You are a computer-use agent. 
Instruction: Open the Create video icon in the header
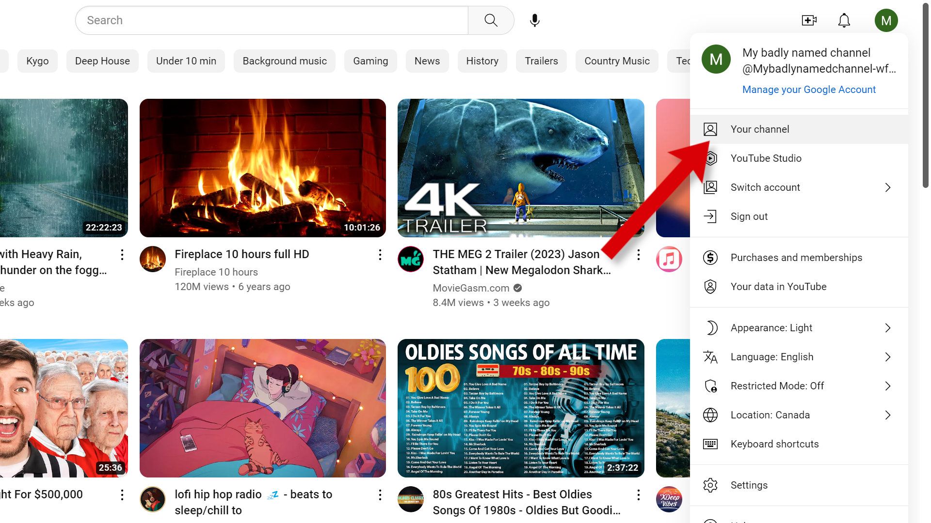pos(809,20)
